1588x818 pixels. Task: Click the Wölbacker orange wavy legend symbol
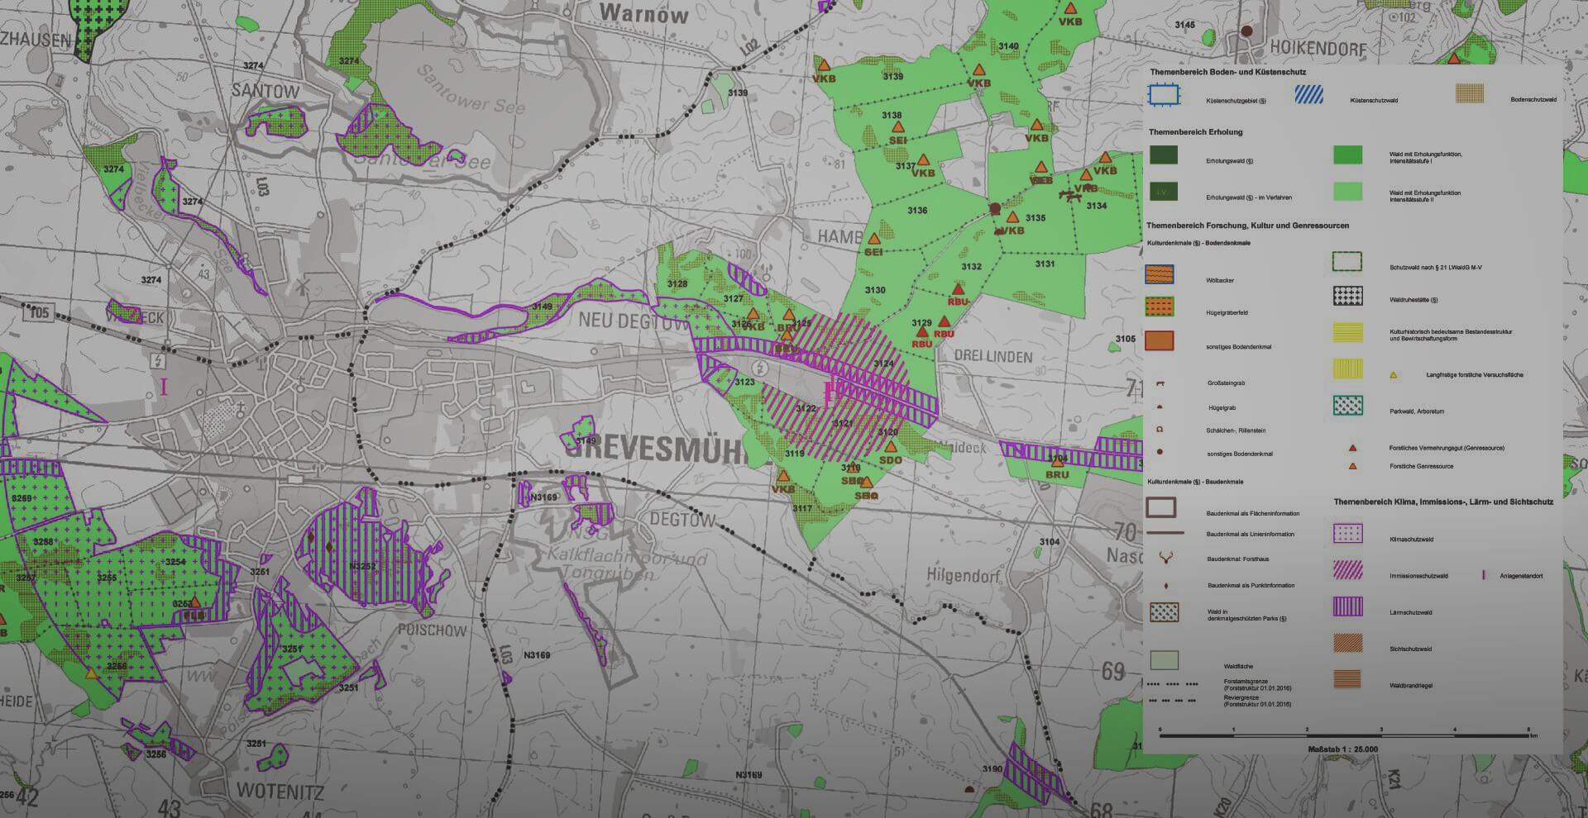click(1160, 274)
